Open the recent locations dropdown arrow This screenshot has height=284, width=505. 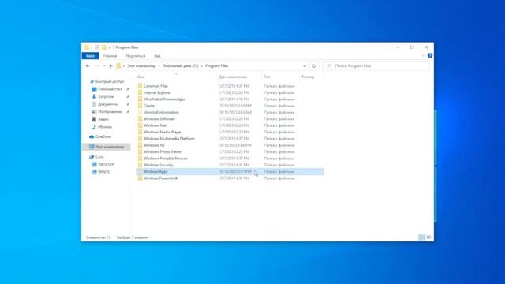tap(103, 66)
